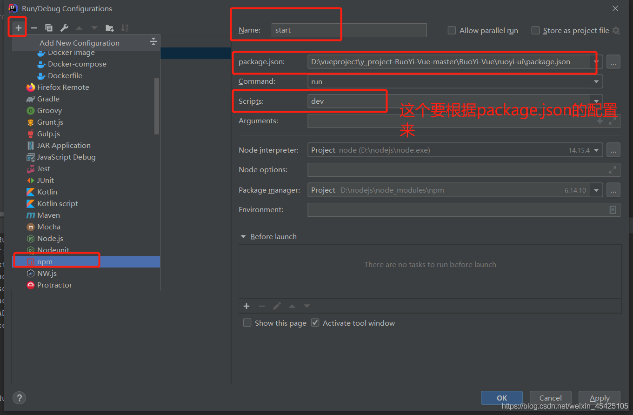633x415 pixels.
Task: Enable Allow parallel run
Action: 451,30
